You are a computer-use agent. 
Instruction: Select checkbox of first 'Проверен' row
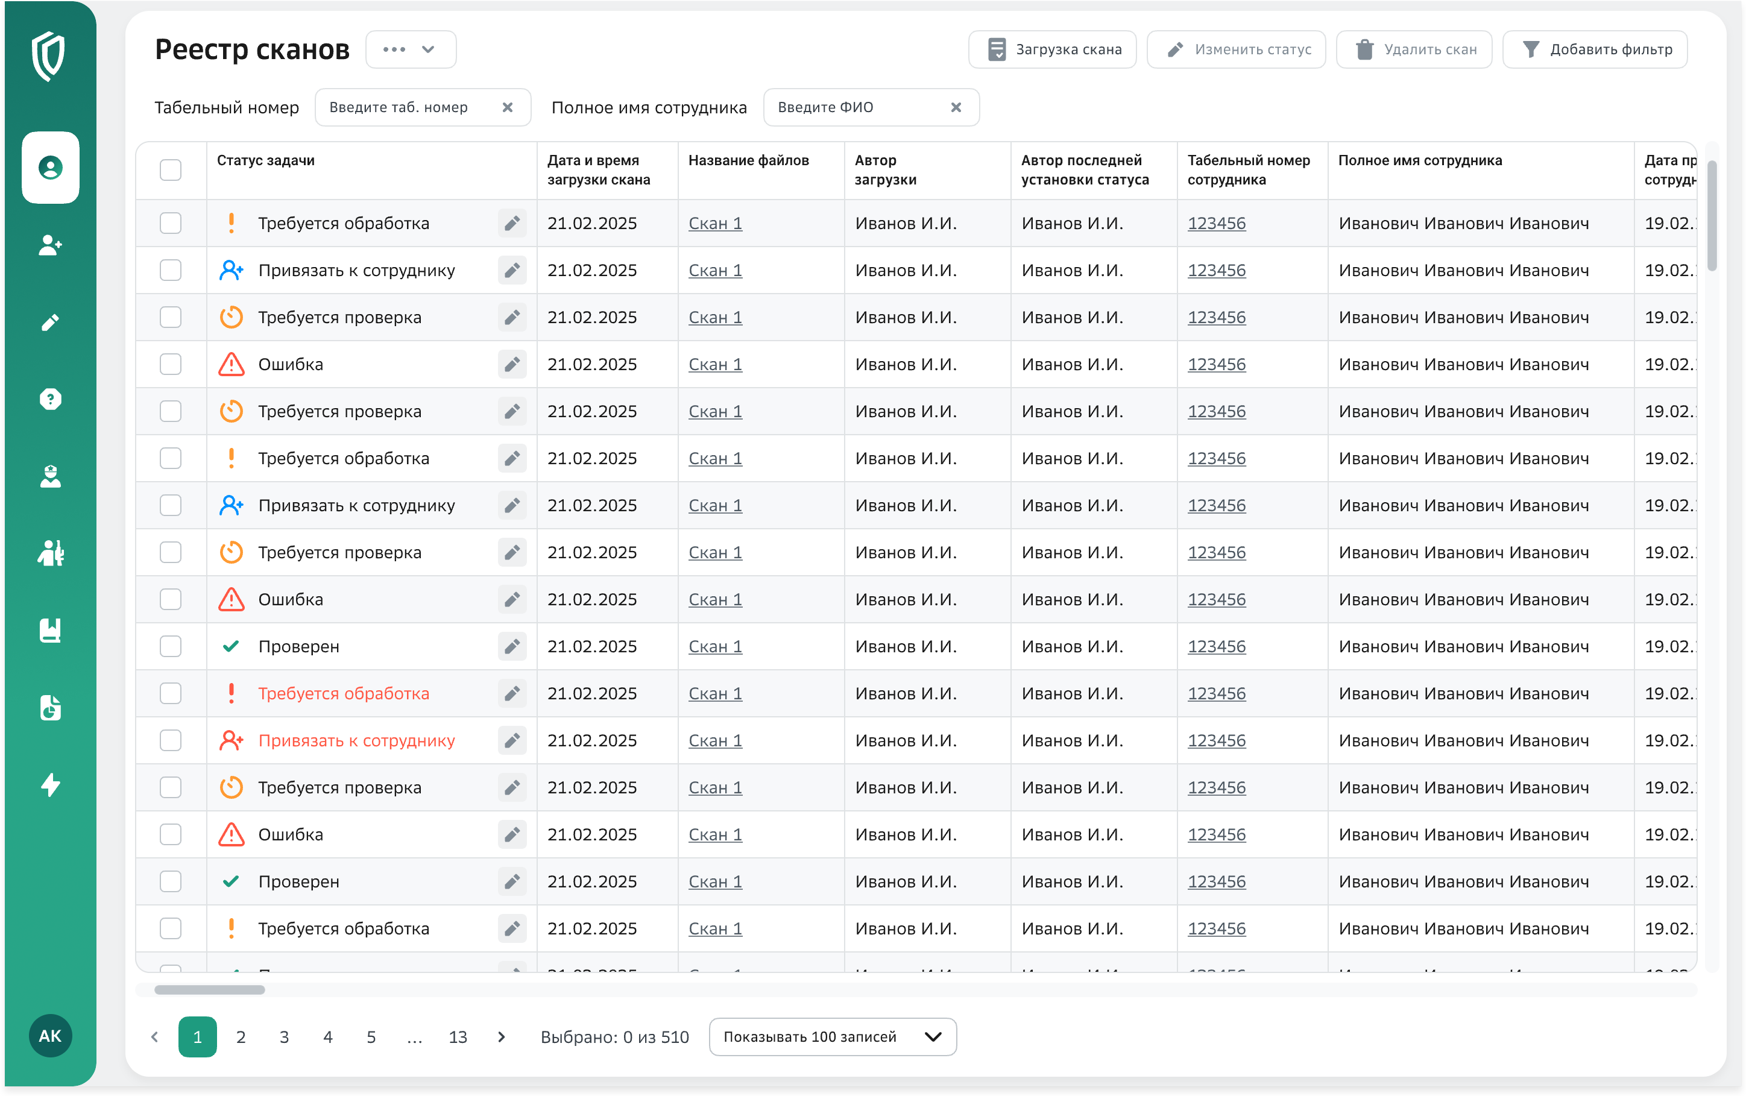(x=171, y=647)
